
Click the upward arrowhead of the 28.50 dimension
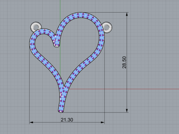[127, 14]
